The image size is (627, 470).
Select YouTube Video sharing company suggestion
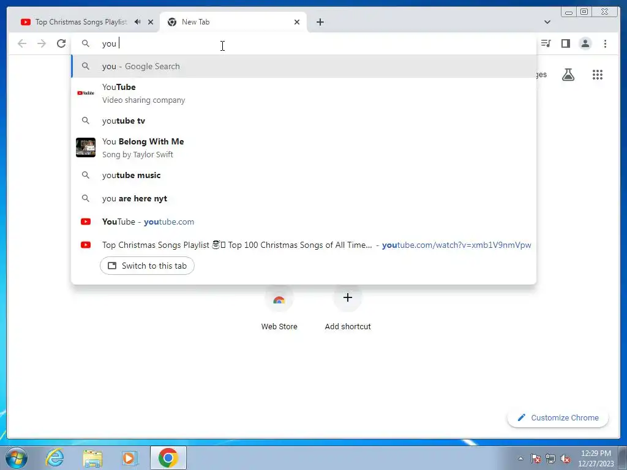click(x=304, y=94)
